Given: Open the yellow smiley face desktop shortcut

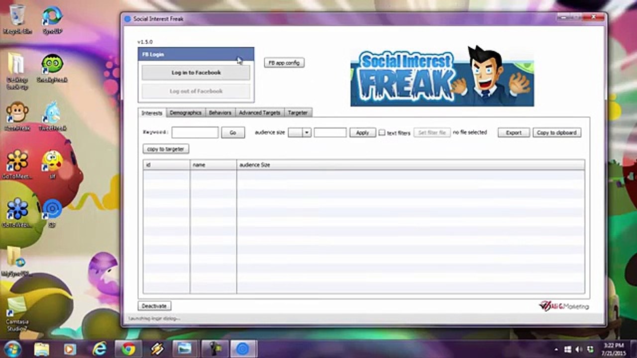Looking at the screenshot, I should 52,165.
